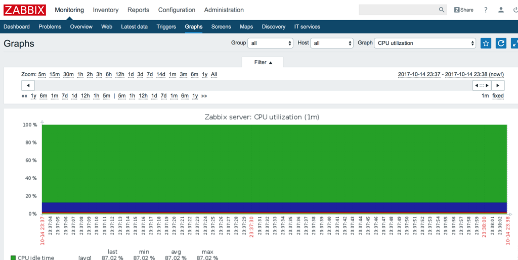The height and width of the screenshot is (260, 518).
Task: Move time range forward with right arrow
Action: (x=498, y=85)
